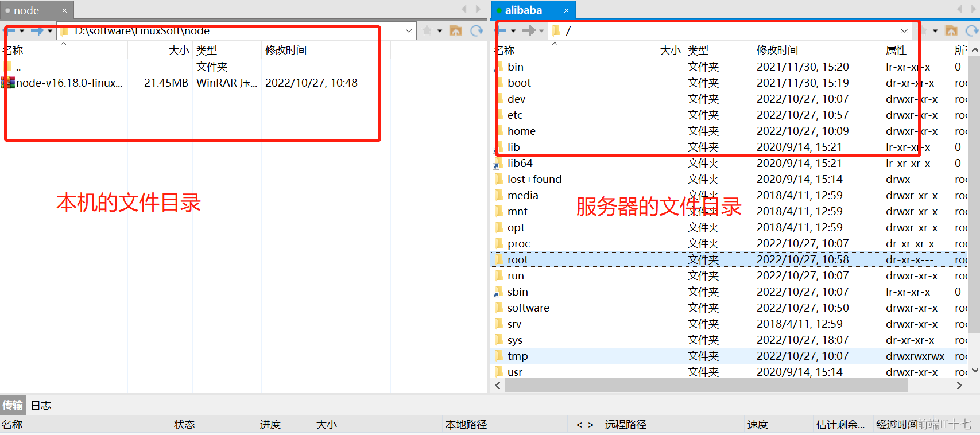Image resolution: width=980 pixels, height=435 pixels.
Task: Click the 远程路径 transfer column header
Action: [673, 424]
